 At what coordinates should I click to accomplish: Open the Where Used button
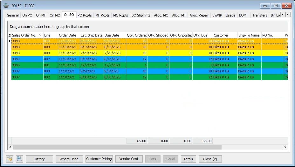pyautogui.click(x=69, y=159)
